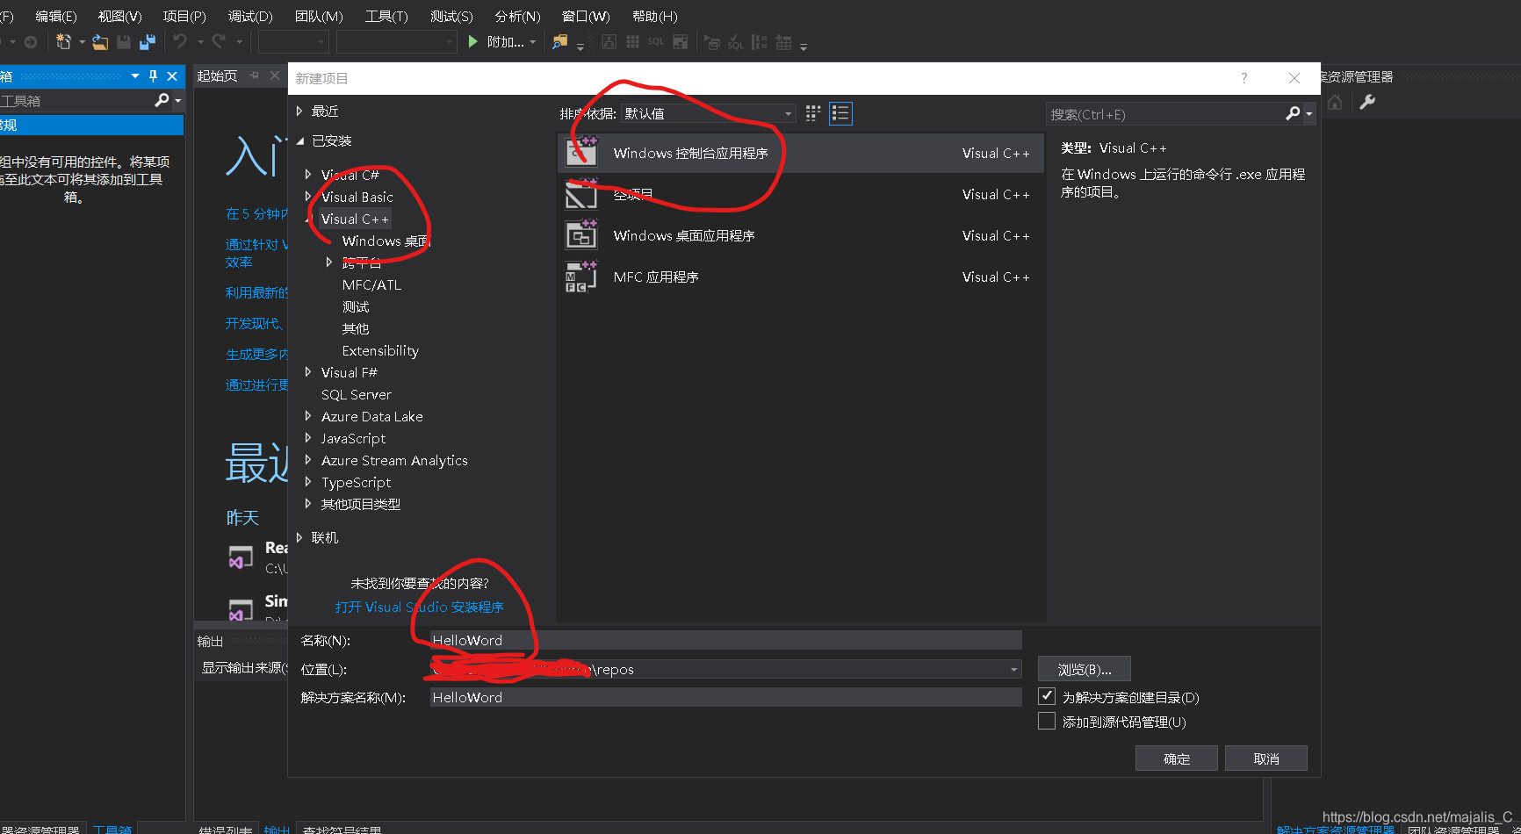Screen dimensions: 1521x834
Task: Open the 分析(N) menu
Action: tap(518, 16)
